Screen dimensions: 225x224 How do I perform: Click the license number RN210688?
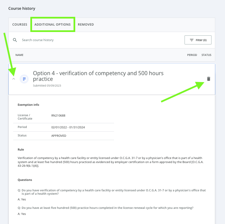[x=58, y=116]
